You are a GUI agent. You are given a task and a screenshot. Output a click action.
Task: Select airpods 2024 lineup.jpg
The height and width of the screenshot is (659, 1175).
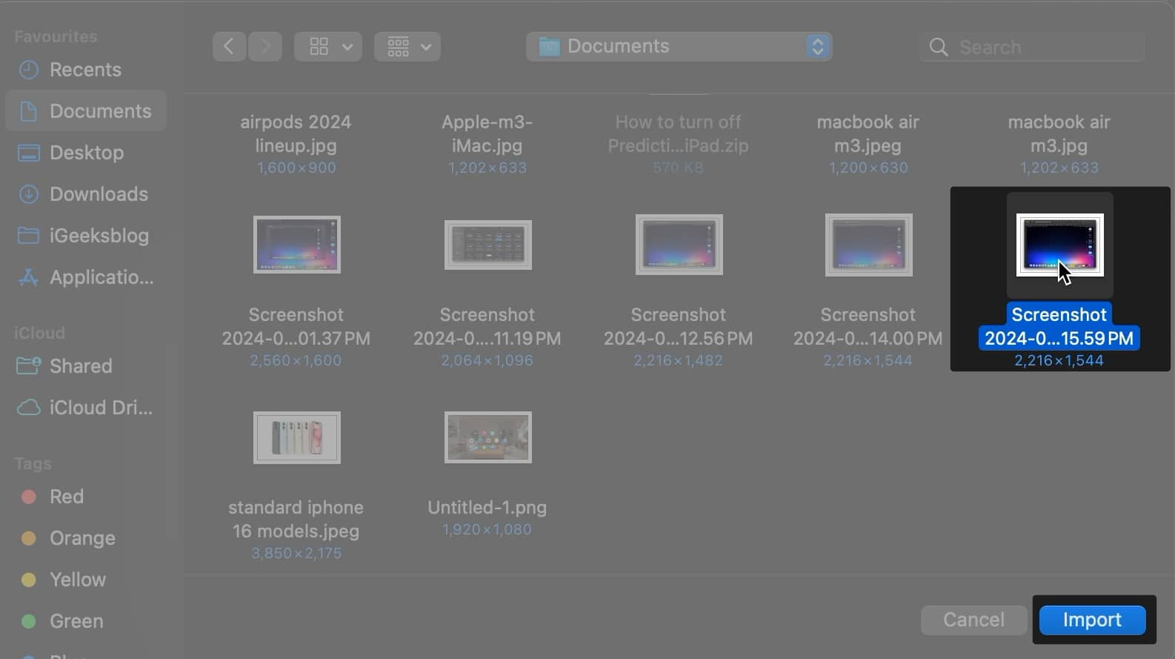click(x=296, y=134)
